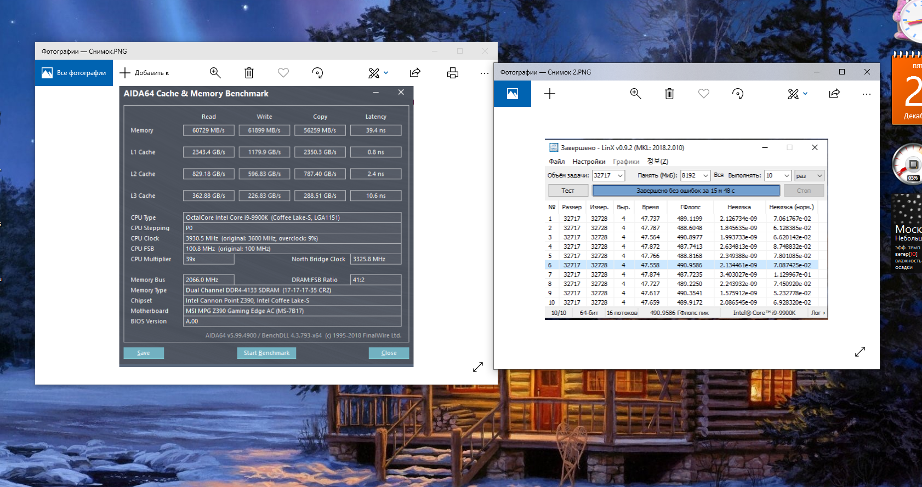Click the Тест button in LinX

point(568,191)
